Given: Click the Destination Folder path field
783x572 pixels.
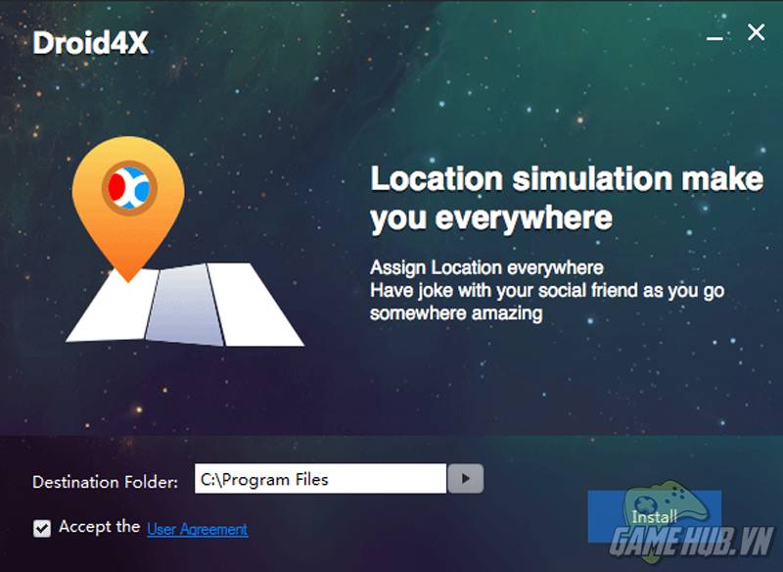Looking at the screenshot, I should point(320,479).
